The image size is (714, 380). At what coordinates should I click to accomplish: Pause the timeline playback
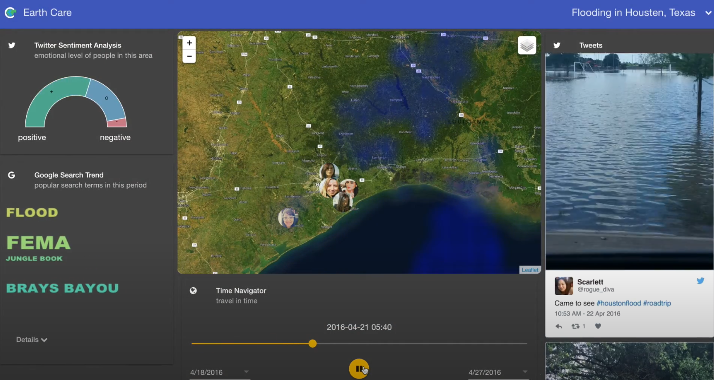(359, 368)
